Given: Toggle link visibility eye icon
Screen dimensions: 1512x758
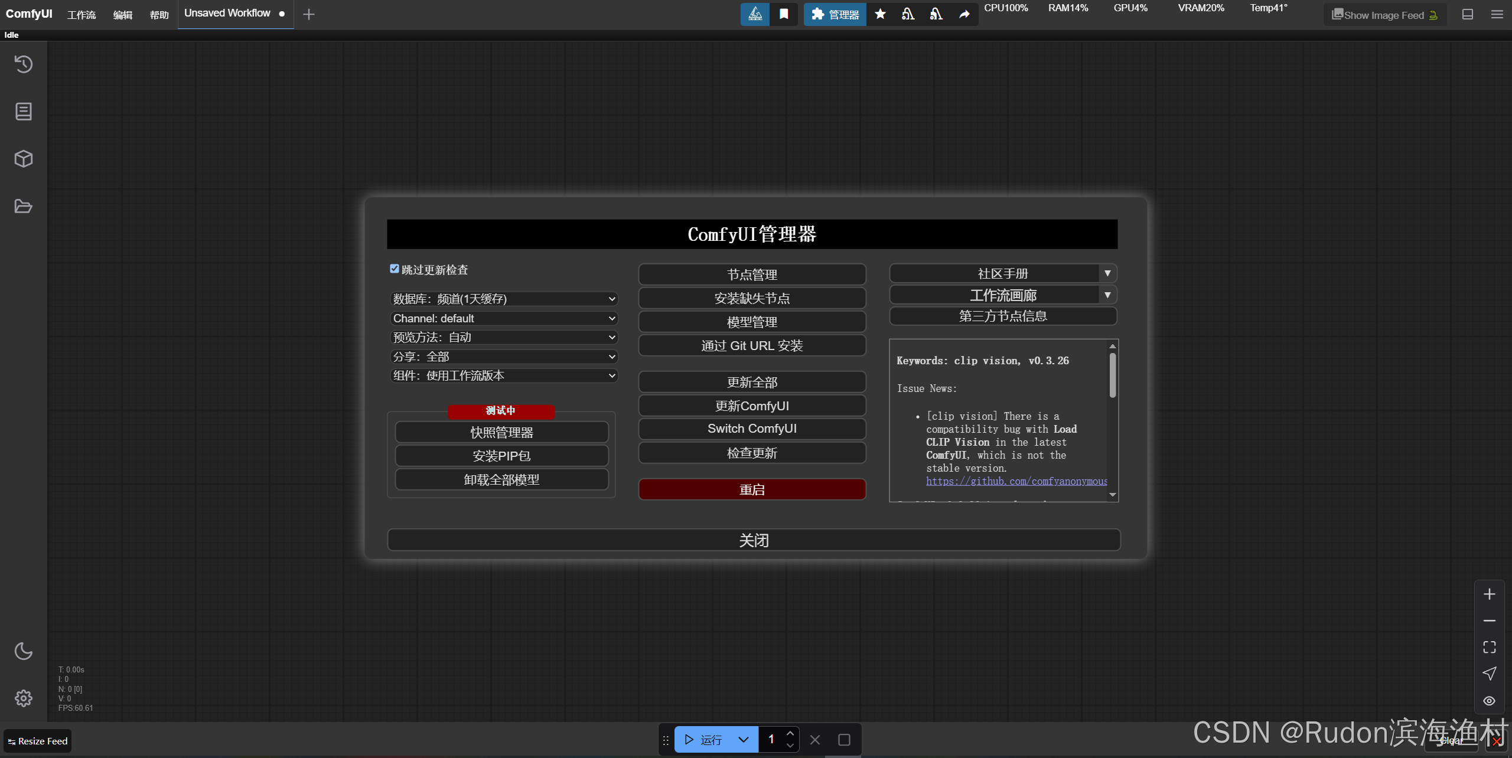Looking at the screenshot, I should click(1489, 701).
